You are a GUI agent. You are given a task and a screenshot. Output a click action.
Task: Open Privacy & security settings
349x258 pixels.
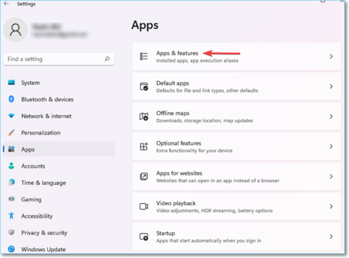tap(44, 233)
